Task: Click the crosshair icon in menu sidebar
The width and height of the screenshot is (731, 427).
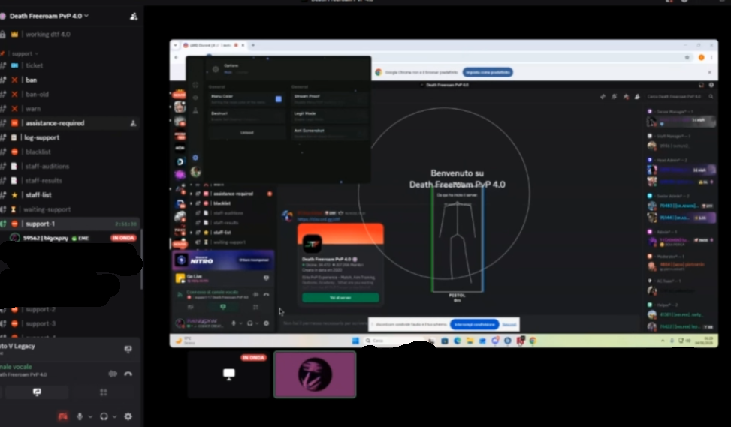Action: click(195, 85)
